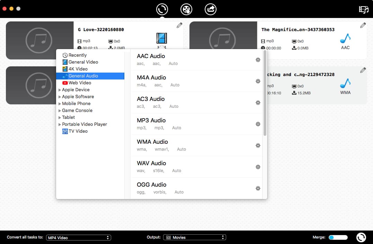Open the media editor icon at top right
Viewport: 373px width, 244px height.
(363, 9)
